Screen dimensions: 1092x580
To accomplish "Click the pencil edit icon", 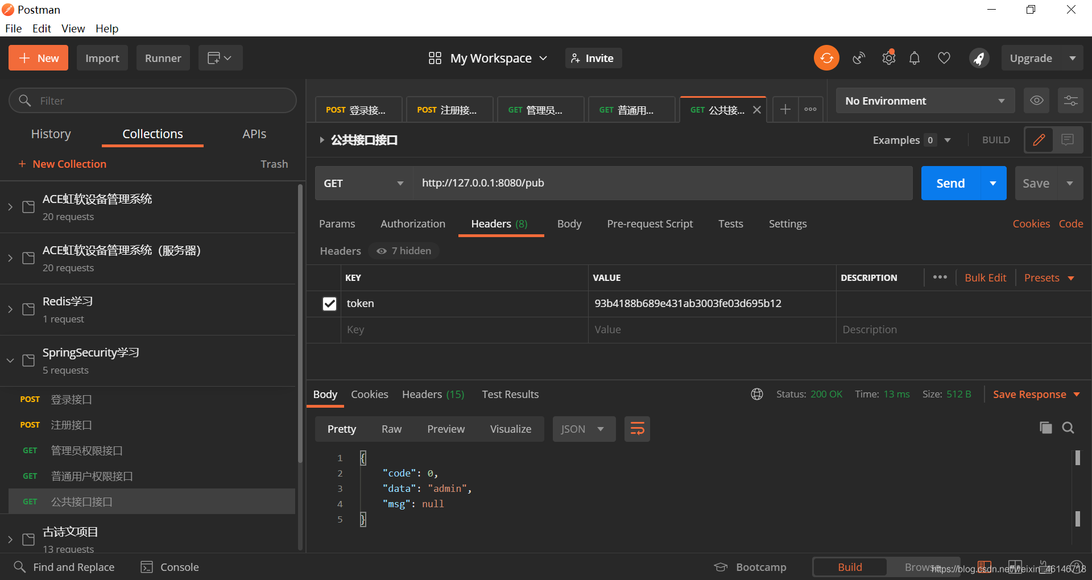I will [x=1039, y=140].
